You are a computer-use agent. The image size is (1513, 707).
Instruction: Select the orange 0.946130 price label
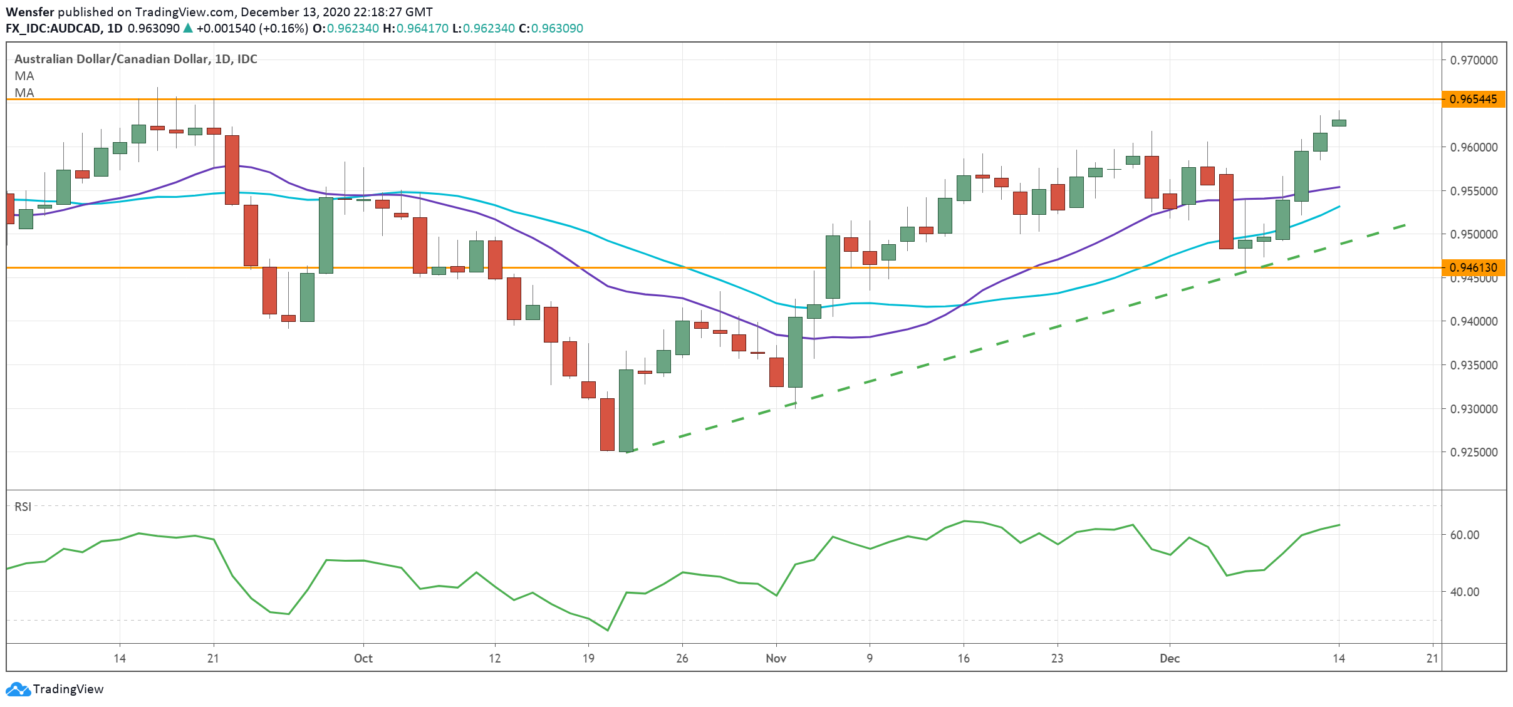pos(1473,267)
